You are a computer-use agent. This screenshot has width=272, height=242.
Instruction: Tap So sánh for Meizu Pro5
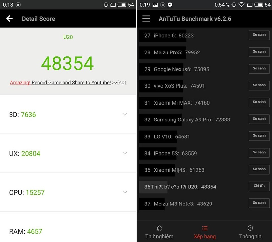[259, 52]
